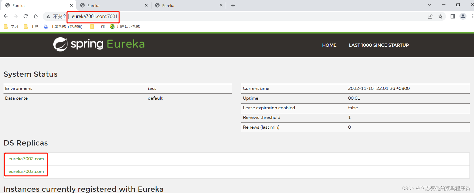Open the browser home page

[36, 16]
